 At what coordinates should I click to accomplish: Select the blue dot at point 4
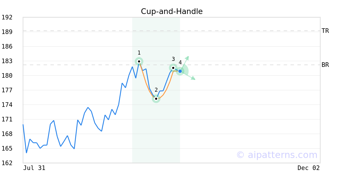pos(180,71)
